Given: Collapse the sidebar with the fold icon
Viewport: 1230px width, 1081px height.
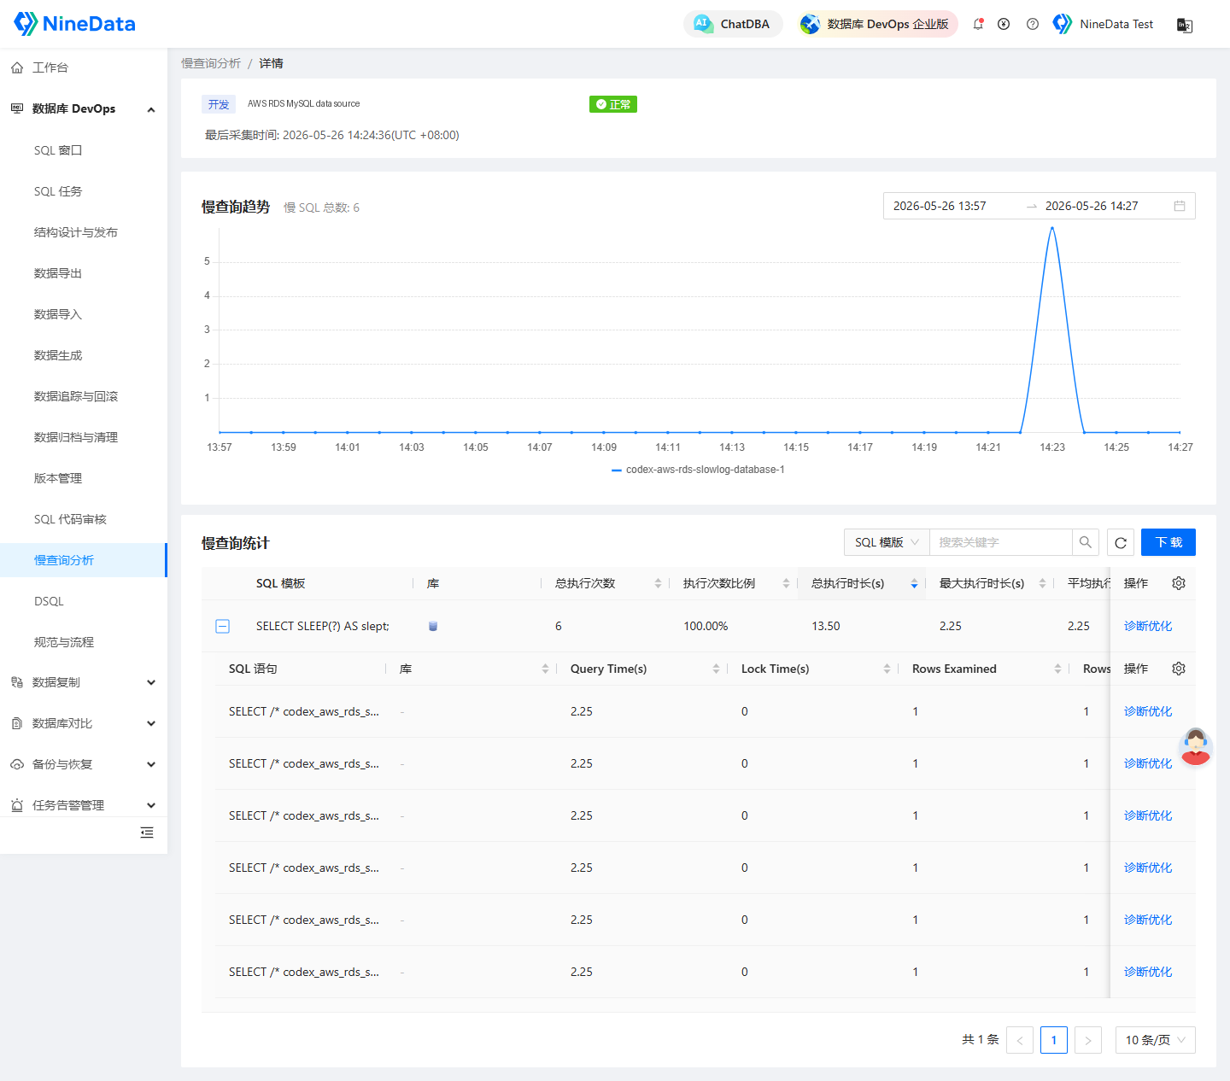Looking at the screenshot, I should tap(147, 833).
